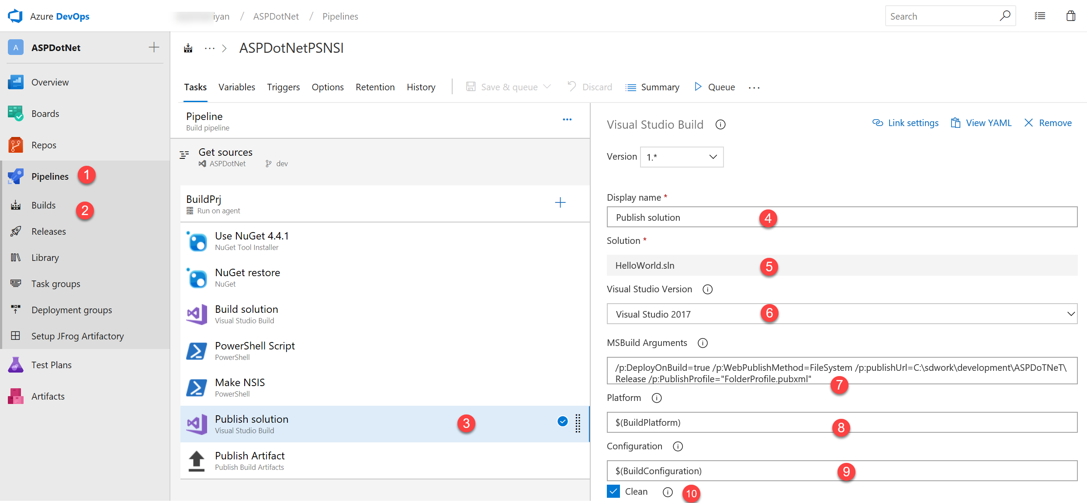This screenshot has height=503, width=1087.
Task: Add new item with ASPDotNet plus icon
Action: tap(154, 47)
